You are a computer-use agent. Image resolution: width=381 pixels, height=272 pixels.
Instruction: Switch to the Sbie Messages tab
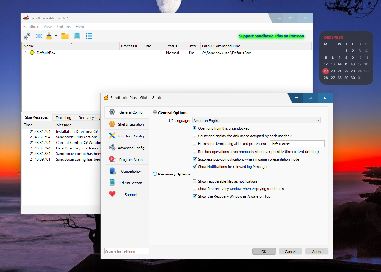point(36,117)
